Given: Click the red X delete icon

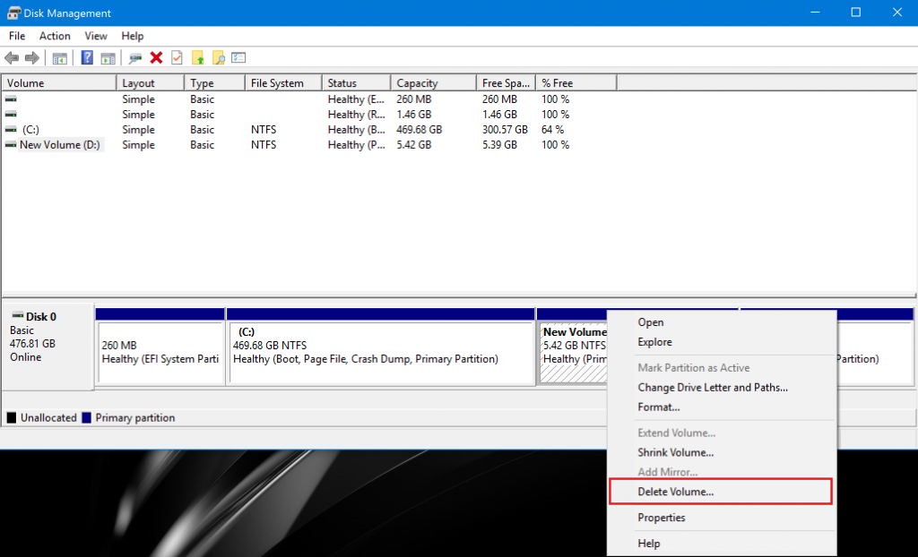Looking at the screenshot, I should [155, 57].
